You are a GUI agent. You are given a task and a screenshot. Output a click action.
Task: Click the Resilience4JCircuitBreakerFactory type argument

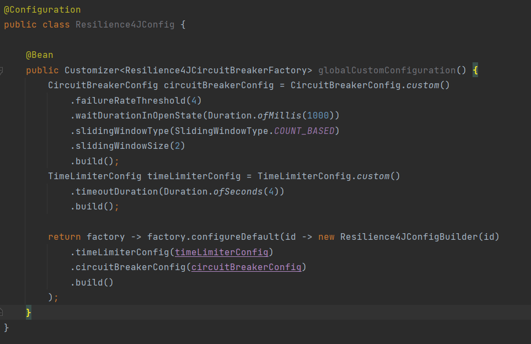216,71
